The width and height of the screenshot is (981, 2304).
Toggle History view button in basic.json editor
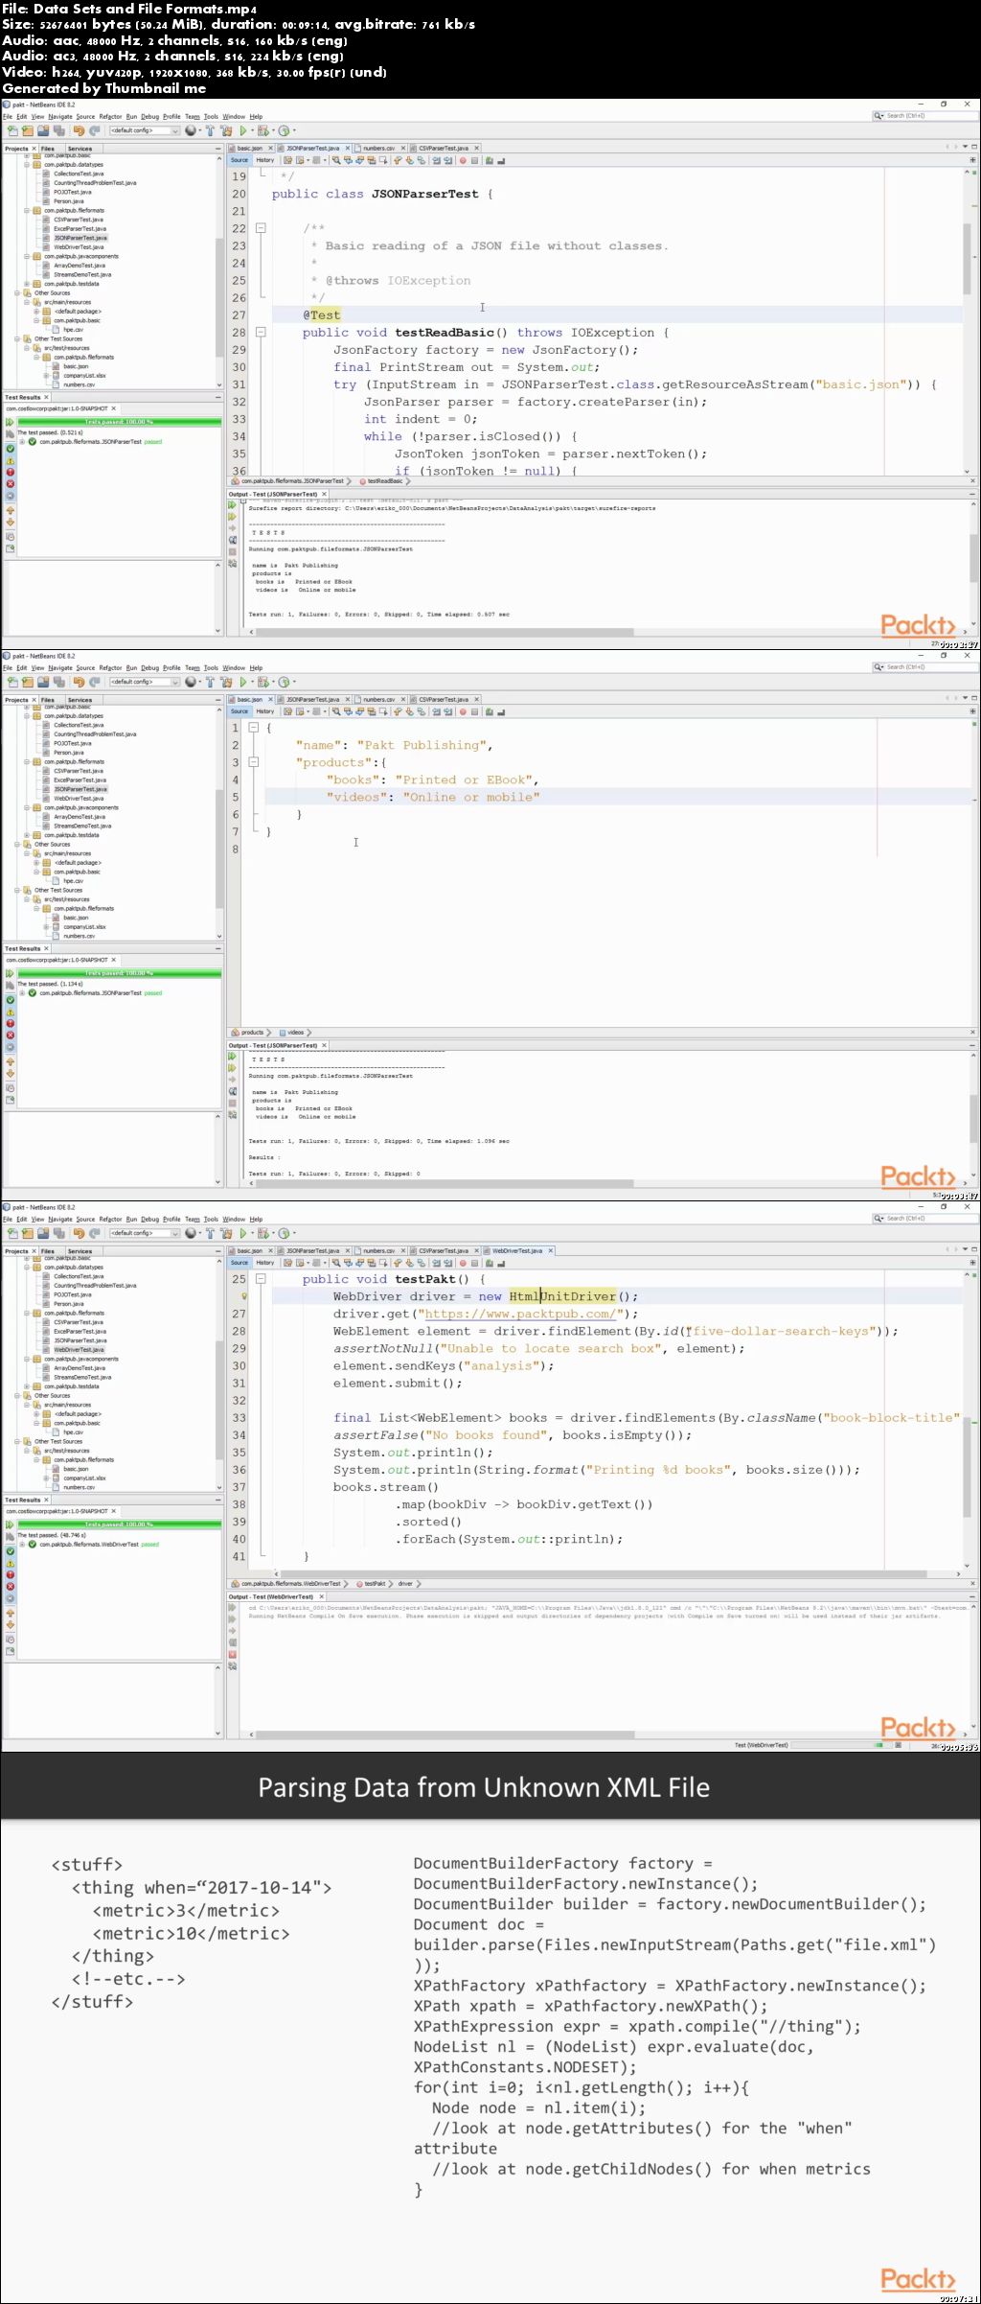tap(265, 711)
